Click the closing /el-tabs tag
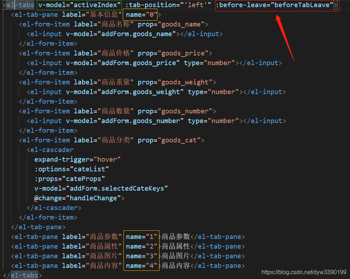 click(x=23, y=275)
